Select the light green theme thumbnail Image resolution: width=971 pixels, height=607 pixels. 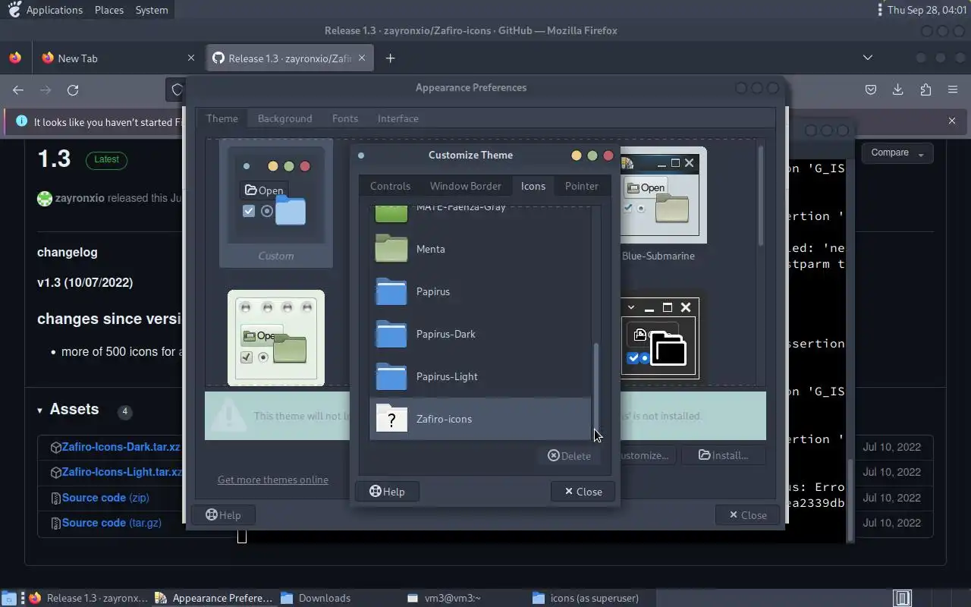pyautogui.click(x=276, y=338)
